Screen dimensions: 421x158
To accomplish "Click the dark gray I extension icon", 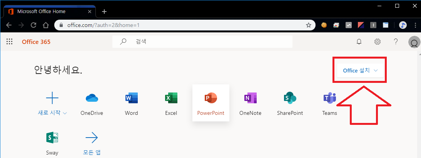I will (x=373, y=25).
